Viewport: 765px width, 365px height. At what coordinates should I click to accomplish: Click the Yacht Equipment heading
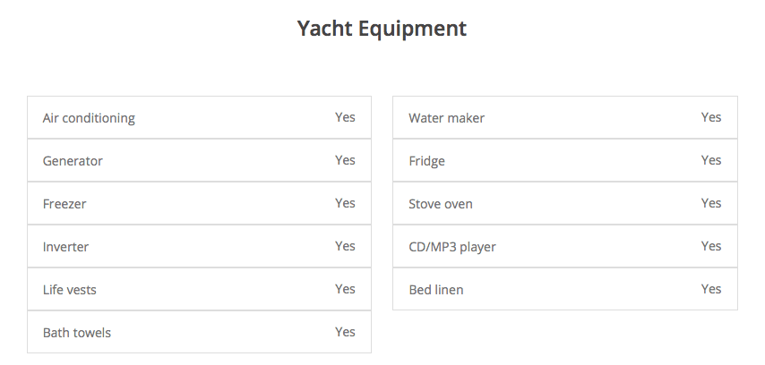(382, 29)
